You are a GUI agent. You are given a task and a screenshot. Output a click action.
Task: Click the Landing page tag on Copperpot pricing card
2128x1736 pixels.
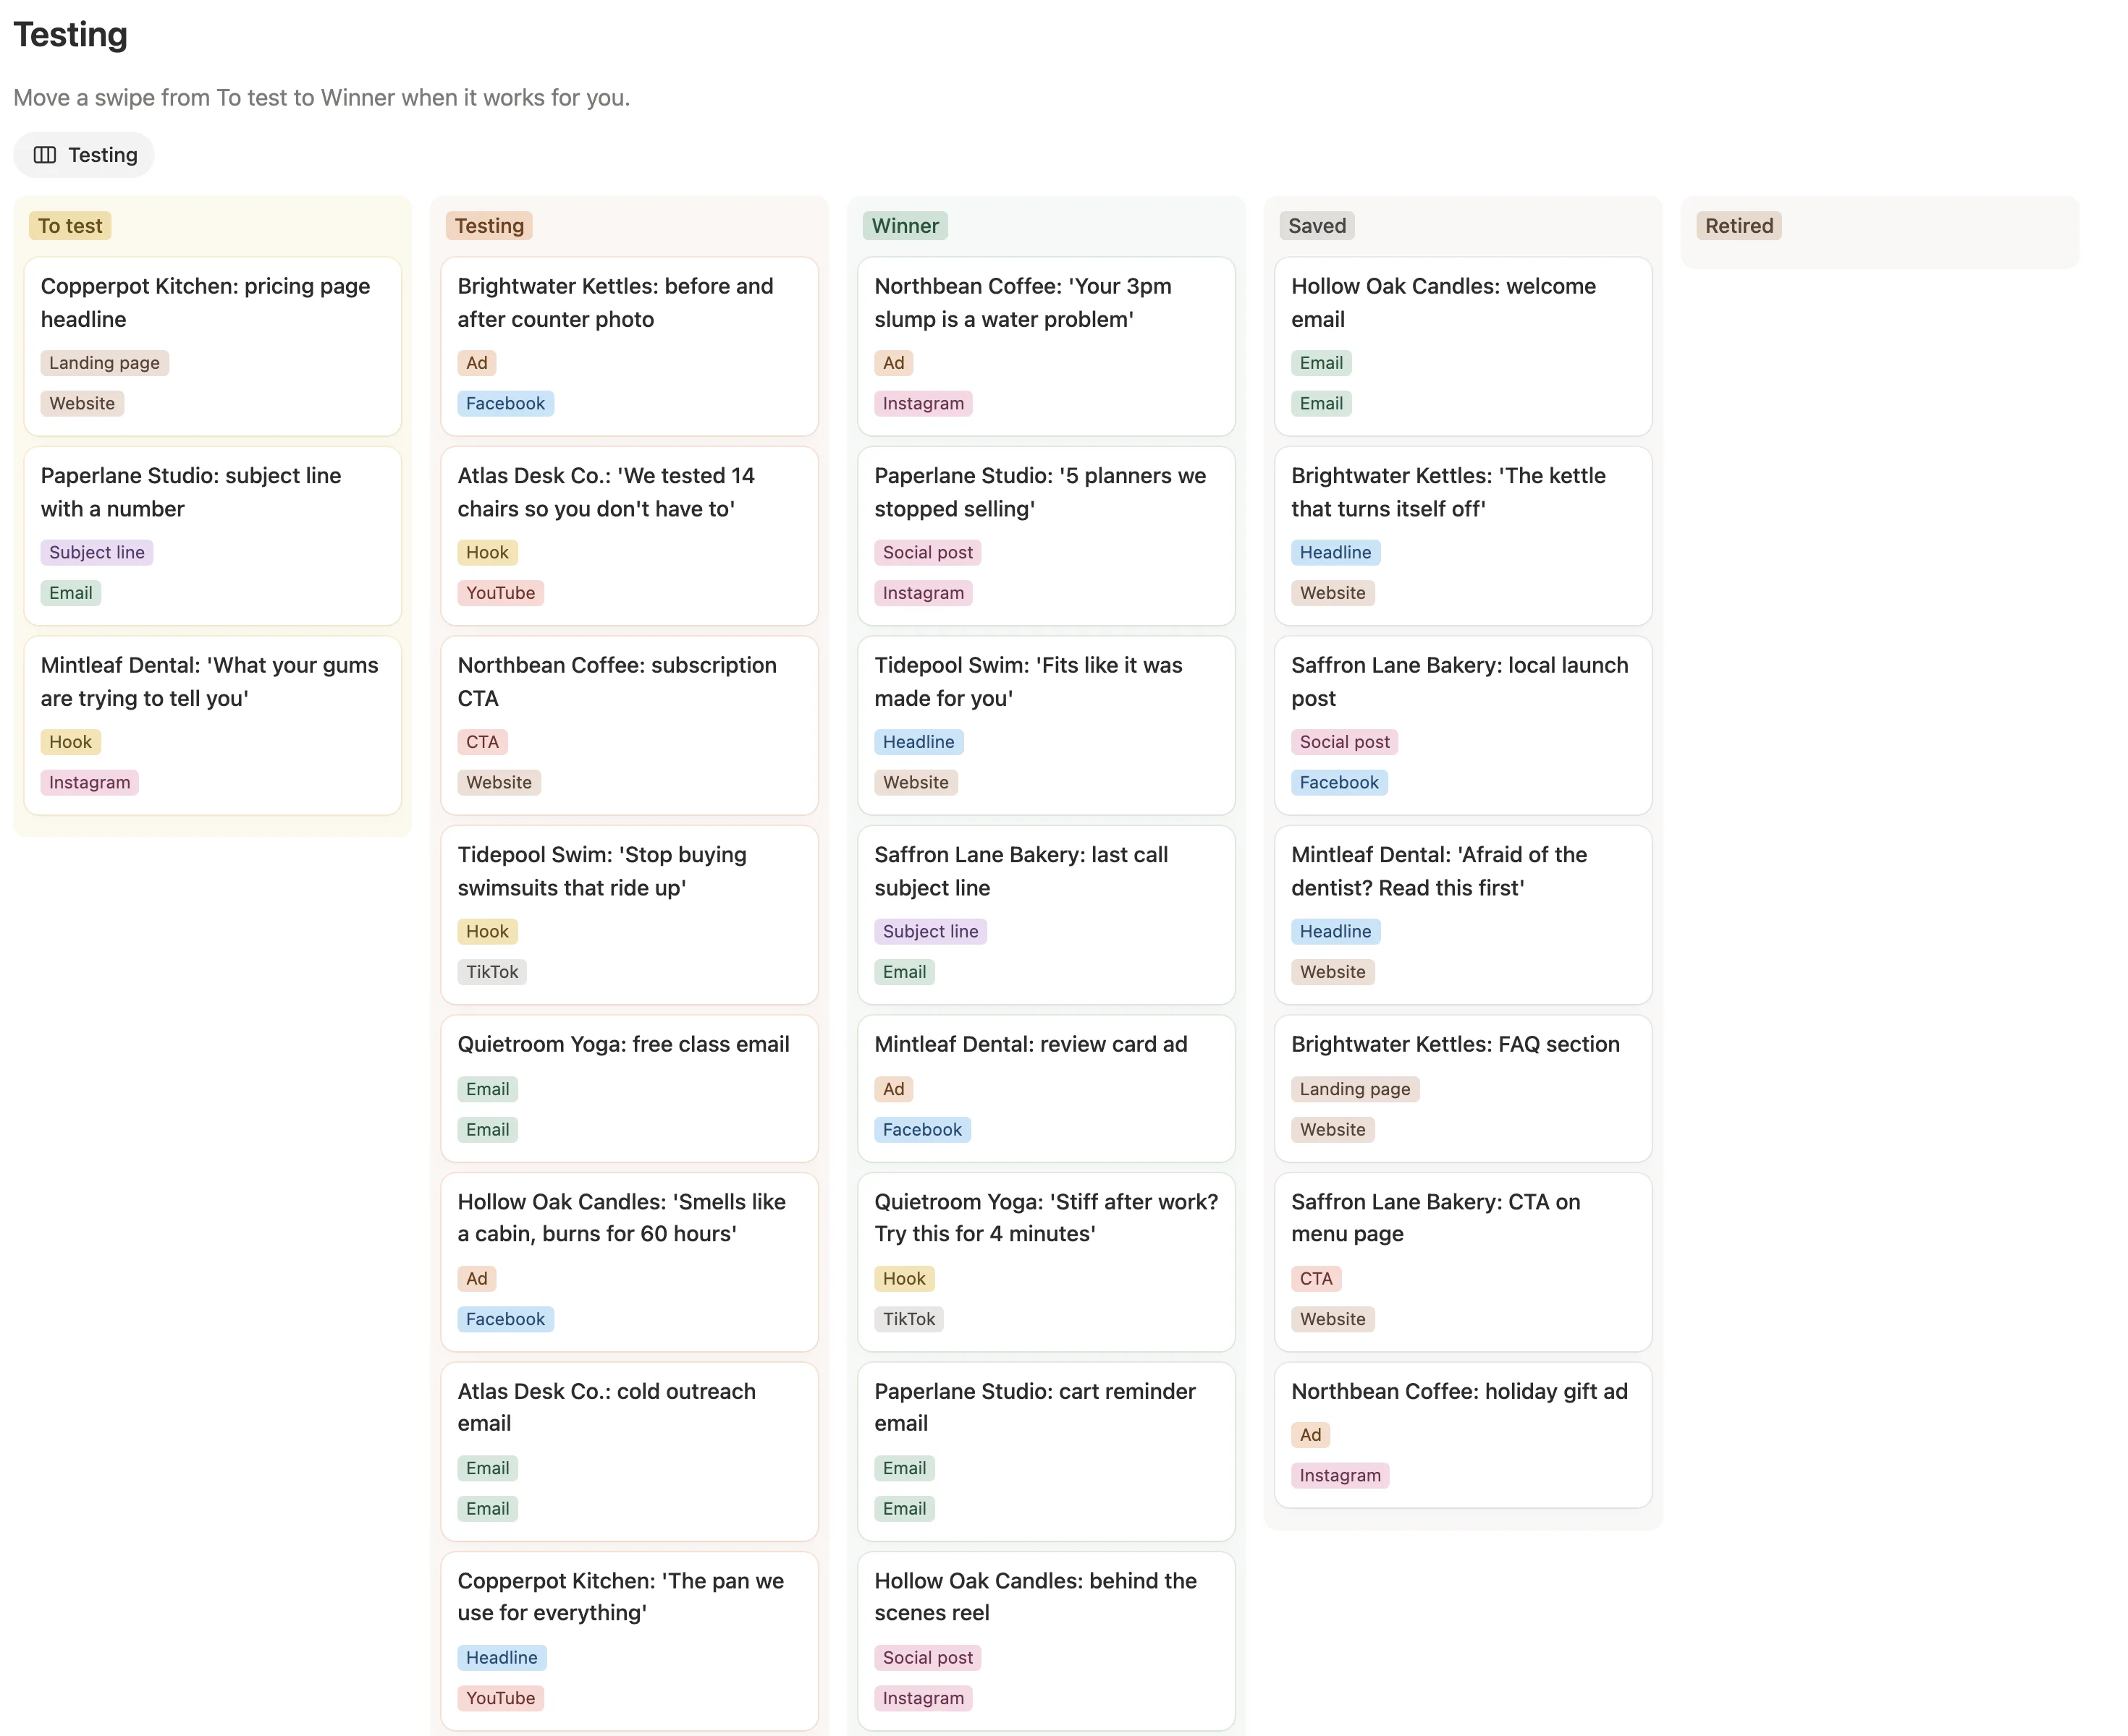104,363
